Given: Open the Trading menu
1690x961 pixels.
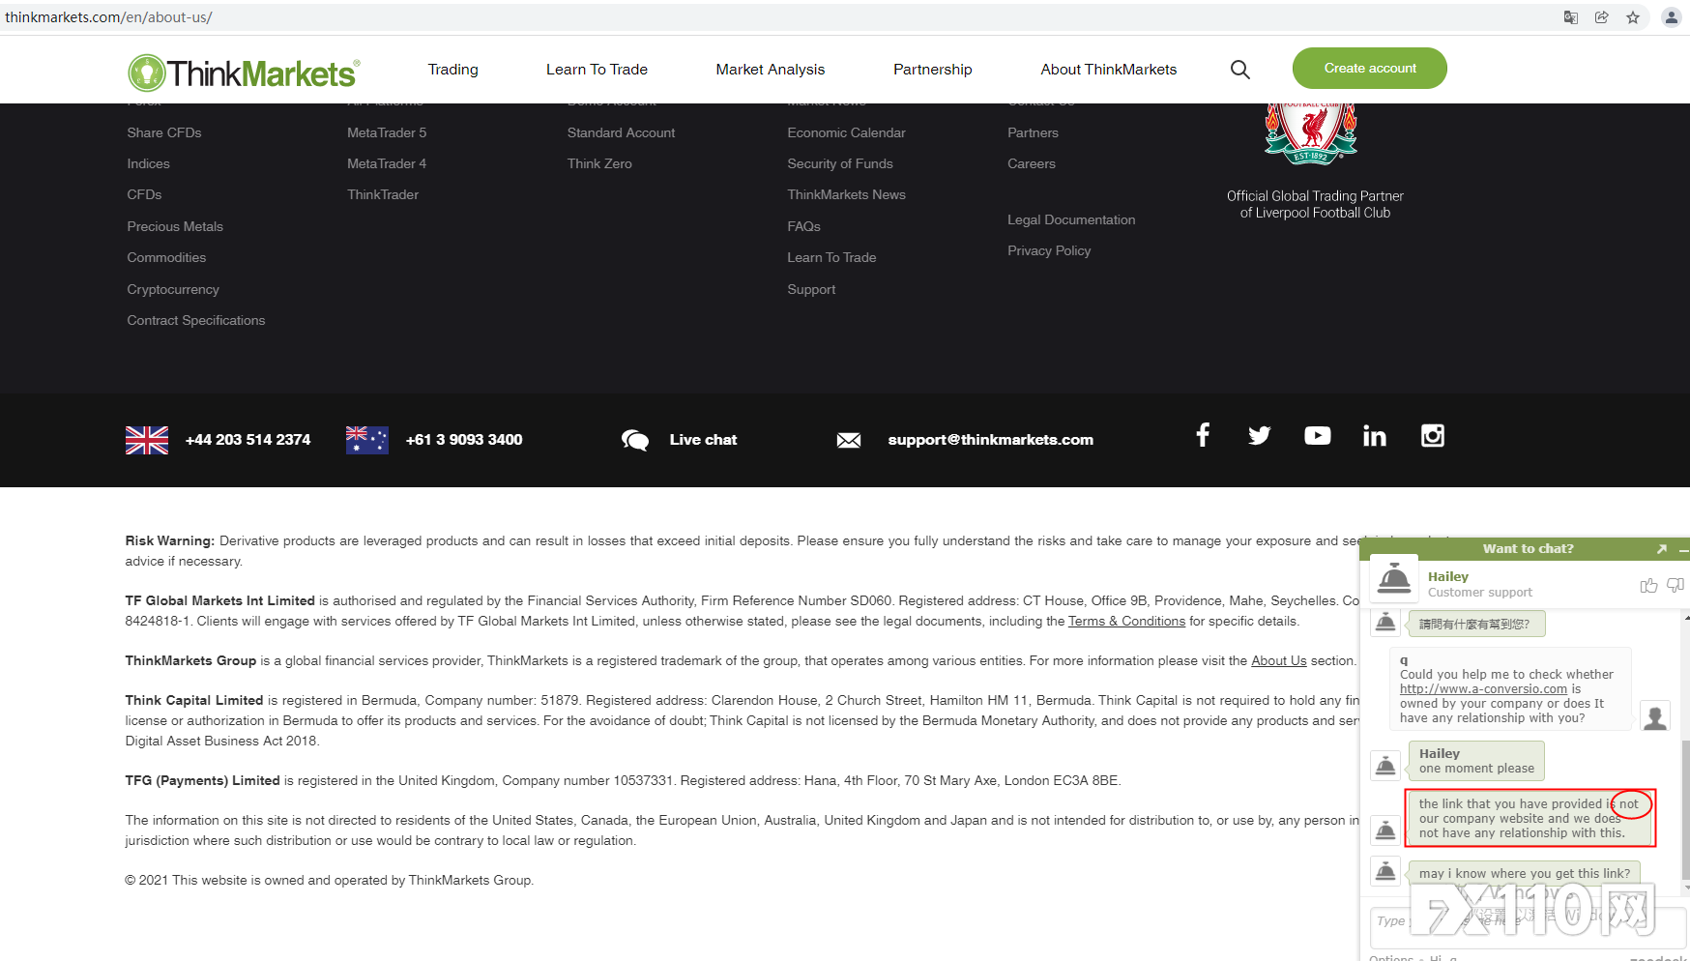Looking at the screenshot, I should coord(453,70).
